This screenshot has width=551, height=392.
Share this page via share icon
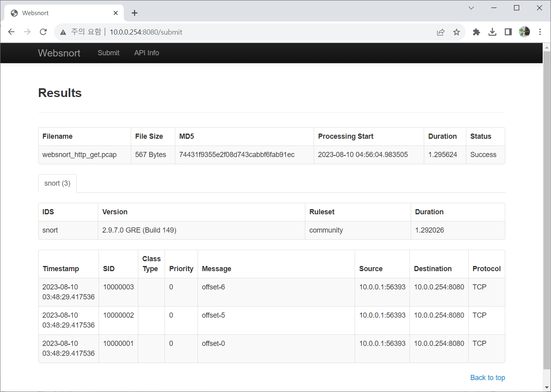coord(440,32)
